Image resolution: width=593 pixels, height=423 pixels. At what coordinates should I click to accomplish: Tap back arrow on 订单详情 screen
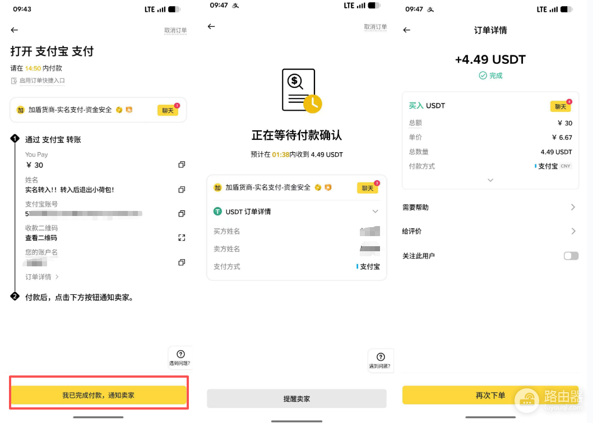pos(406,30)
